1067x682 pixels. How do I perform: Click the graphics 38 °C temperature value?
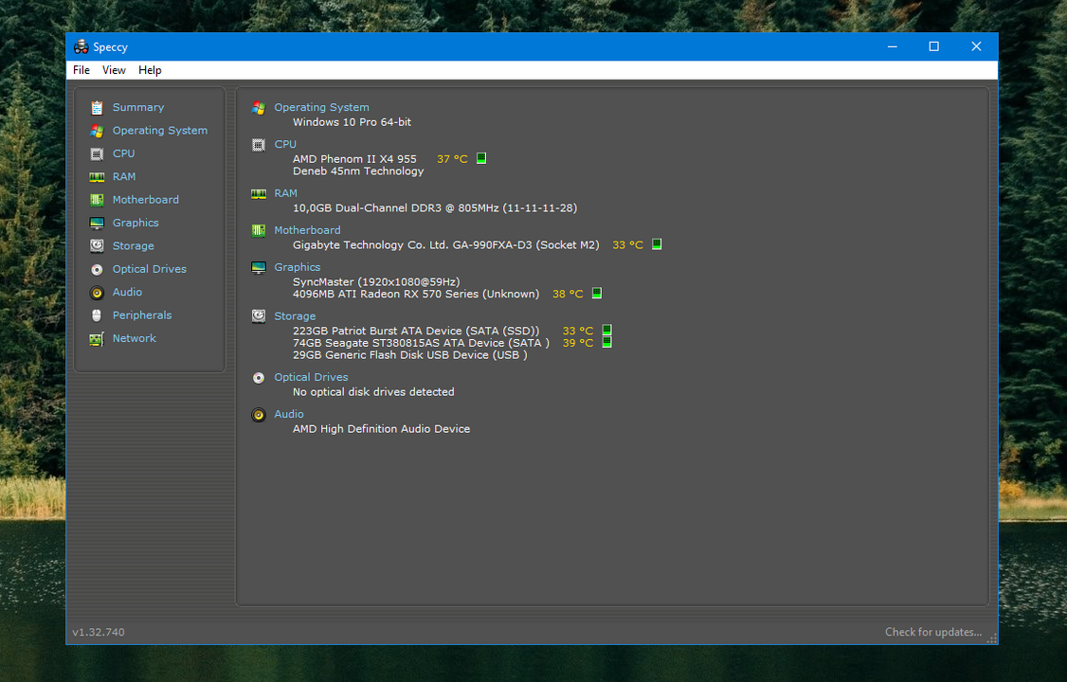click(569, 294)
